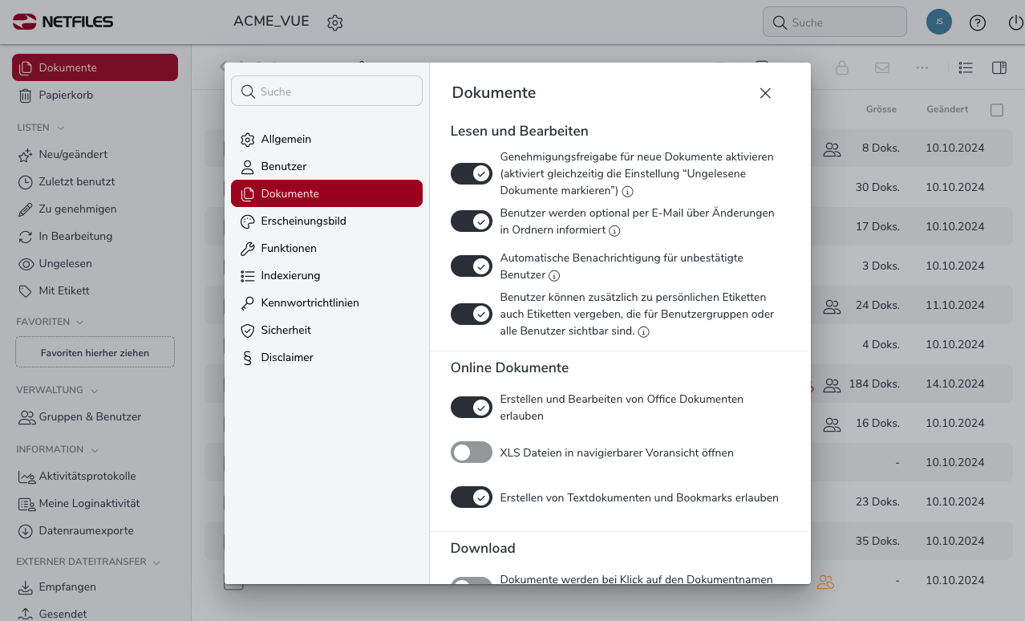Click the power logout icon
The image size is (1025, 621).
(1015, 22)
